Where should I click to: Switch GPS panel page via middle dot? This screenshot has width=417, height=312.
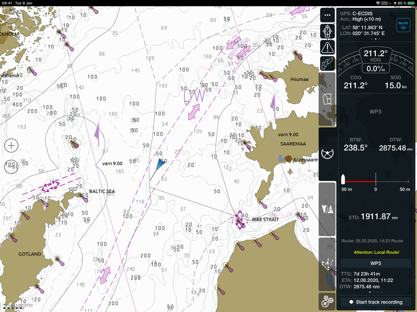click(x=375, y=39)
